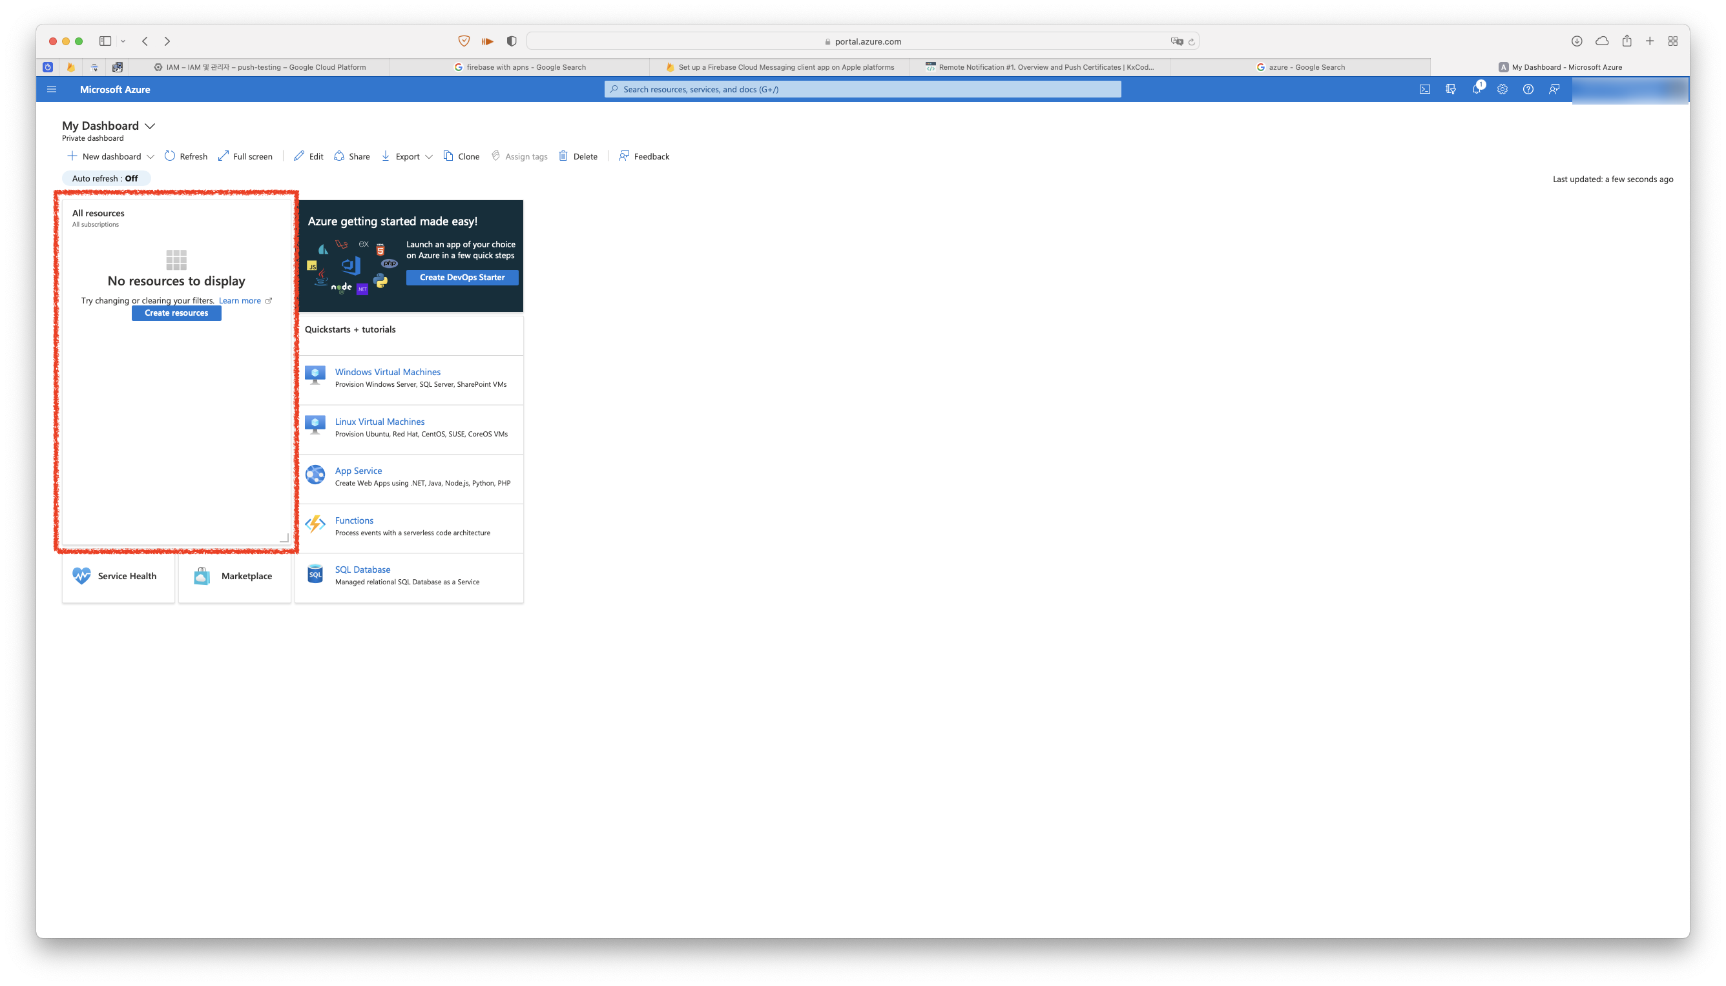Switch to firebase with apns tab
Screen dimensions: 1726x986
(x=519, y=67)
